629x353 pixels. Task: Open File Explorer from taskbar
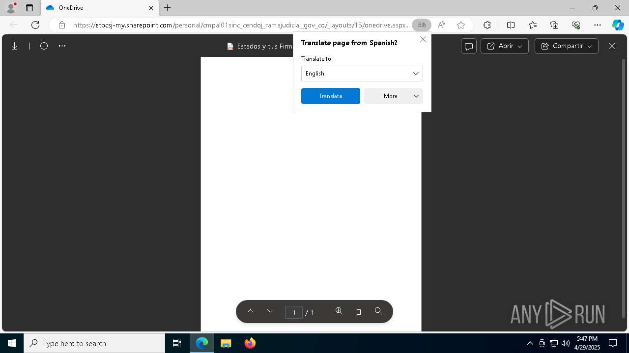click(x=226, y=343)
